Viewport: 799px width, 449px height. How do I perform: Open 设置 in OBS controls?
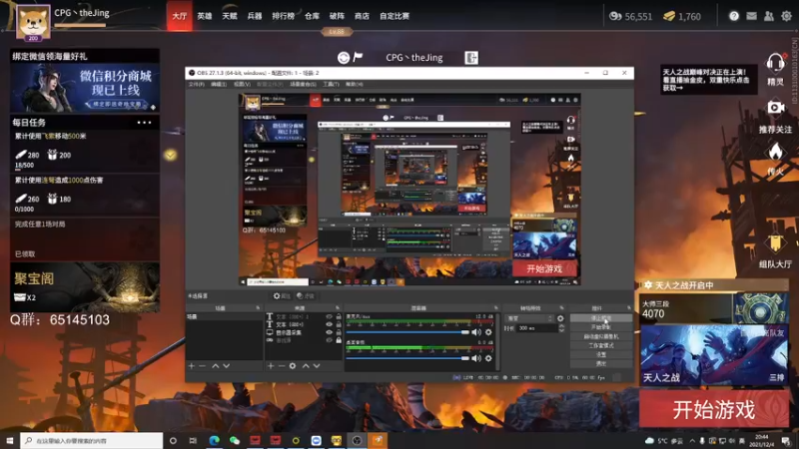(601, 355)
